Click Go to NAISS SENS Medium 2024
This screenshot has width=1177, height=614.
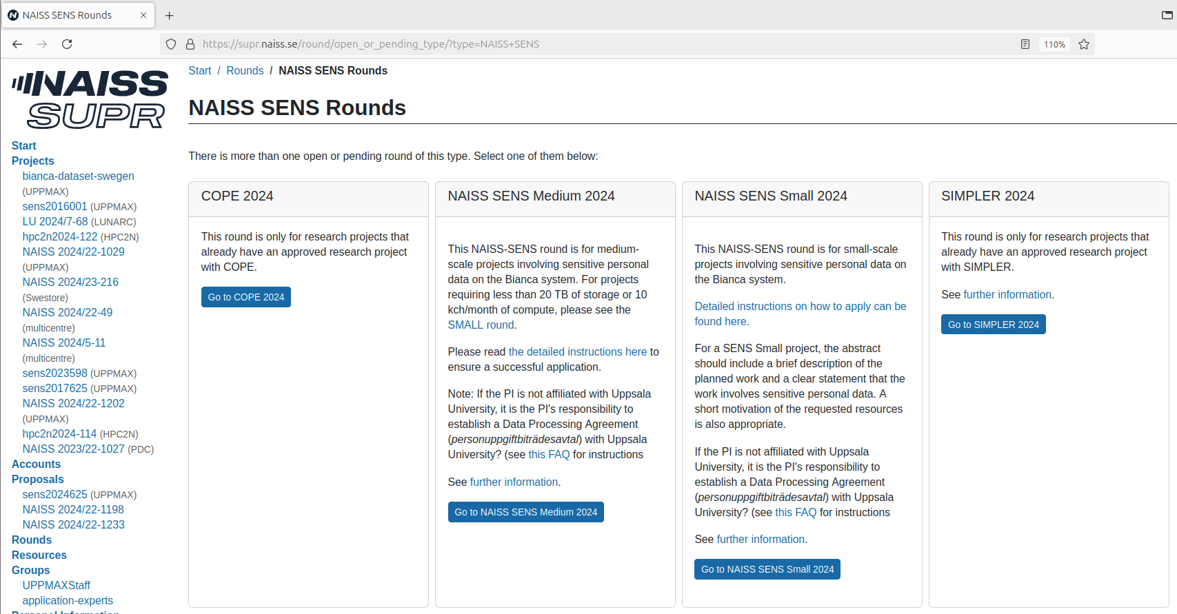point(526,512)
